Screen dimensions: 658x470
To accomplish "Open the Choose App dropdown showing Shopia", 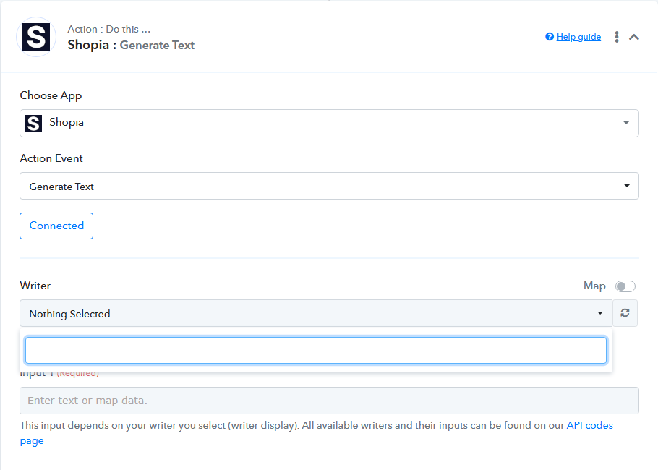I will [329, 124].
